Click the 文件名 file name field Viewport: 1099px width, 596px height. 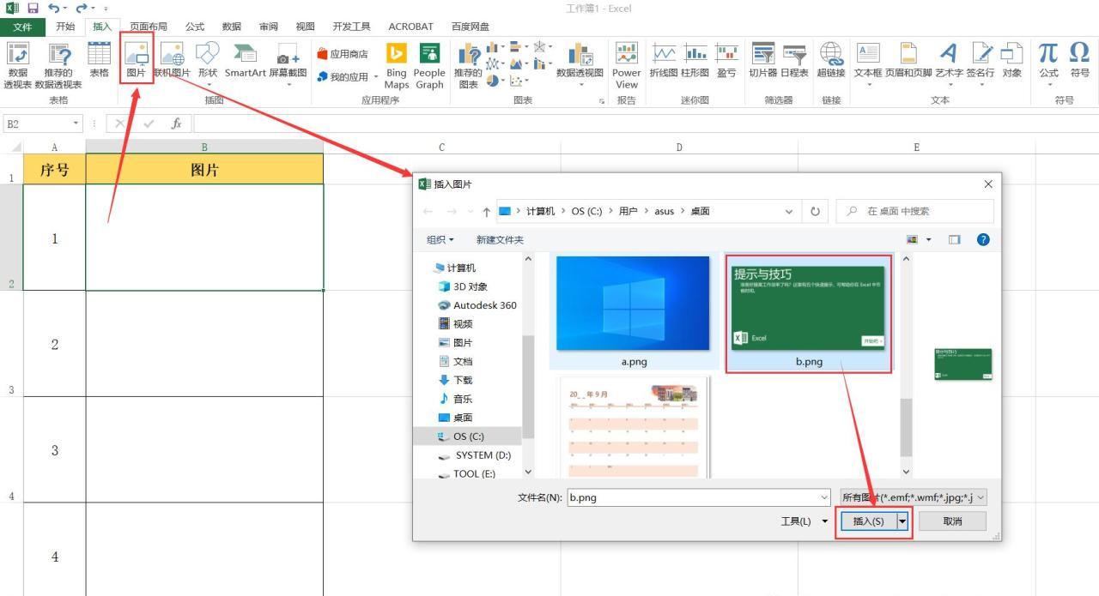pos(692,497)
